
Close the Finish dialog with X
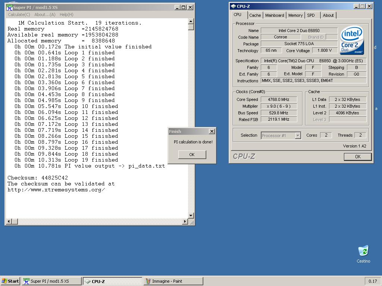coord(212,131)
